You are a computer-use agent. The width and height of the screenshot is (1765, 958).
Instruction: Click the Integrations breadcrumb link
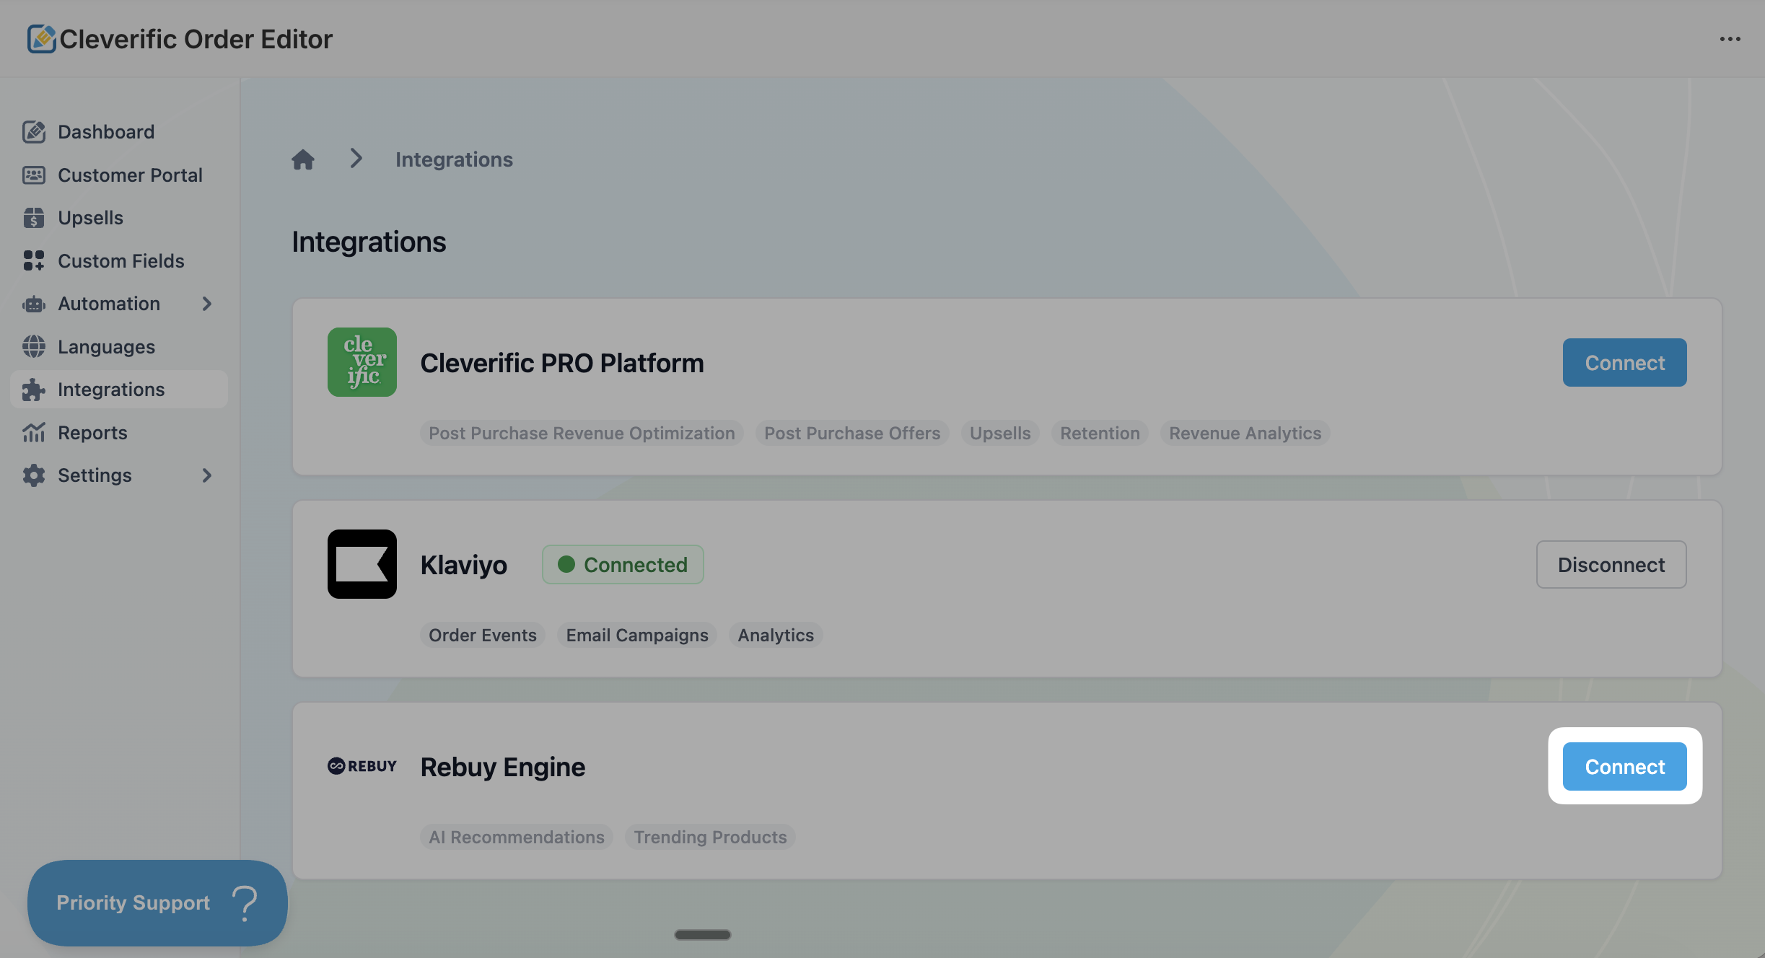tap(454, 159)
